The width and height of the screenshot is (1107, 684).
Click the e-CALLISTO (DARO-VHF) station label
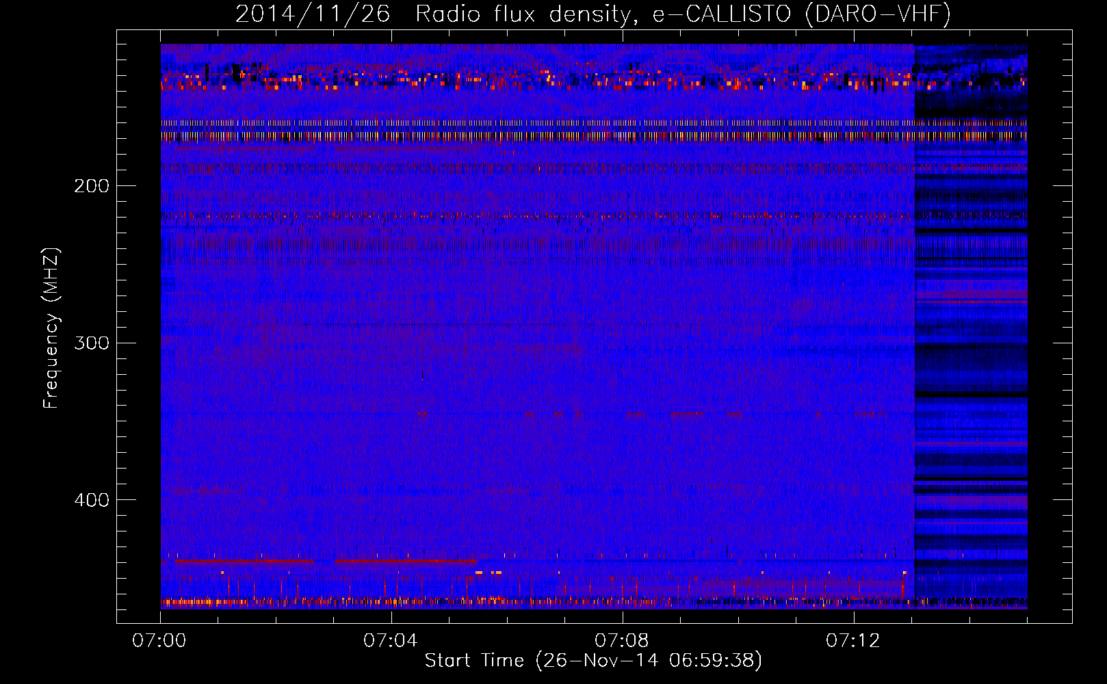pos(801,14)
